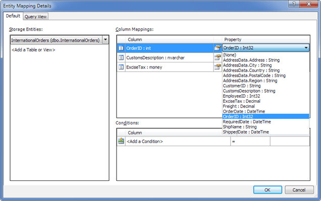Close the Entity Mapping Details dialog
Image resolution: width=321 pixels, height=201 pixels.
click(309, 4)
